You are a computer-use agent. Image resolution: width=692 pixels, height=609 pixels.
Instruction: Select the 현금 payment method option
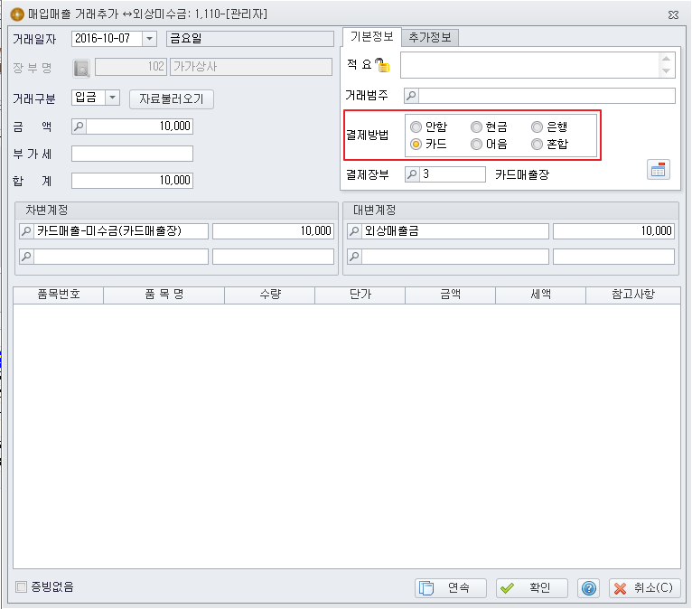click(x=489, y=127)
